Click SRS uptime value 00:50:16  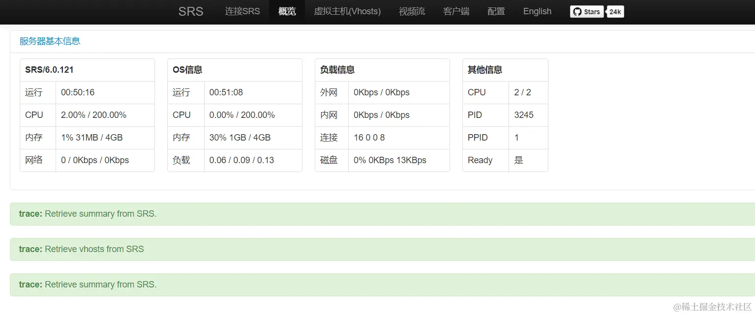(x=78, y=92)
